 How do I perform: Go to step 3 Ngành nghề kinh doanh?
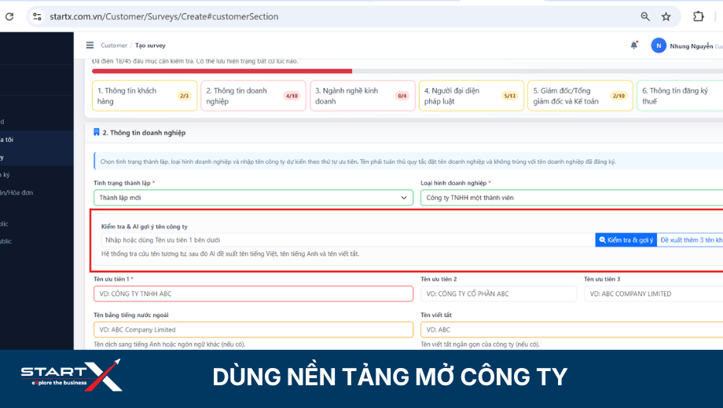[x=362, y=96]
